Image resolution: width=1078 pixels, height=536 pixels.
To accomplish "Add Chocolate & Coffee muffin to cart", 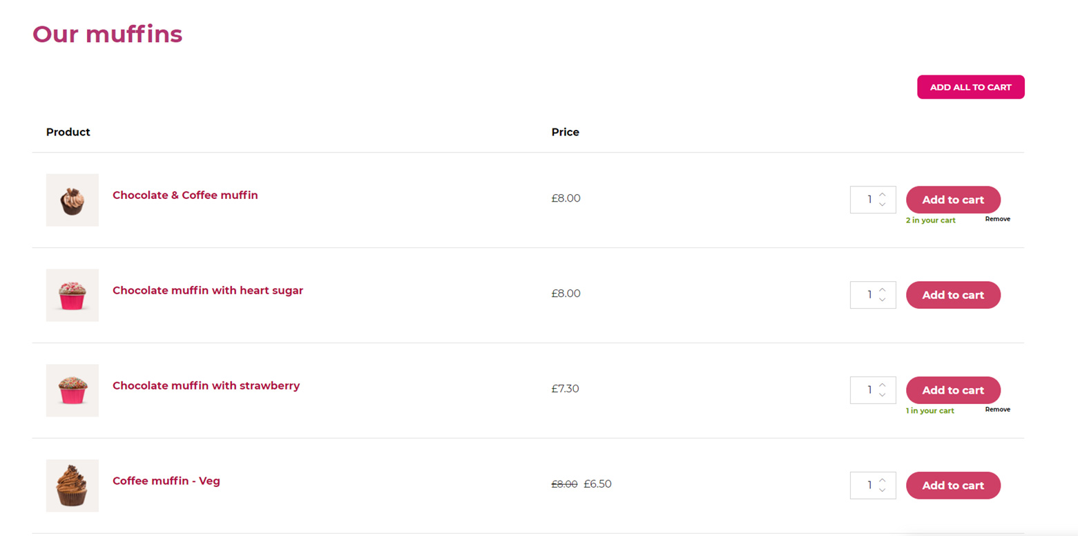I will point(953,200).
